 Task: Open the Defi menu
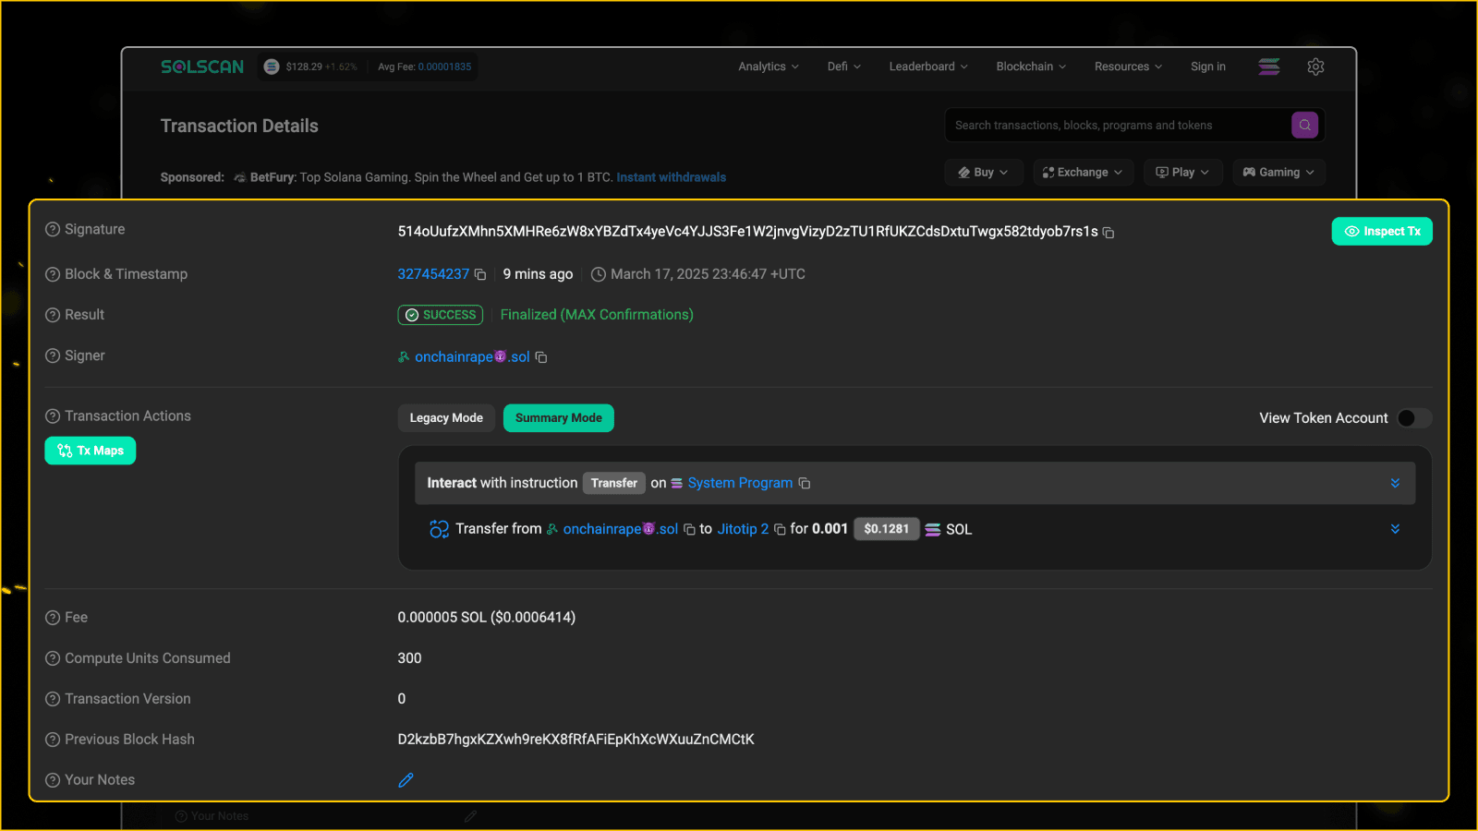tap(844, 66)
